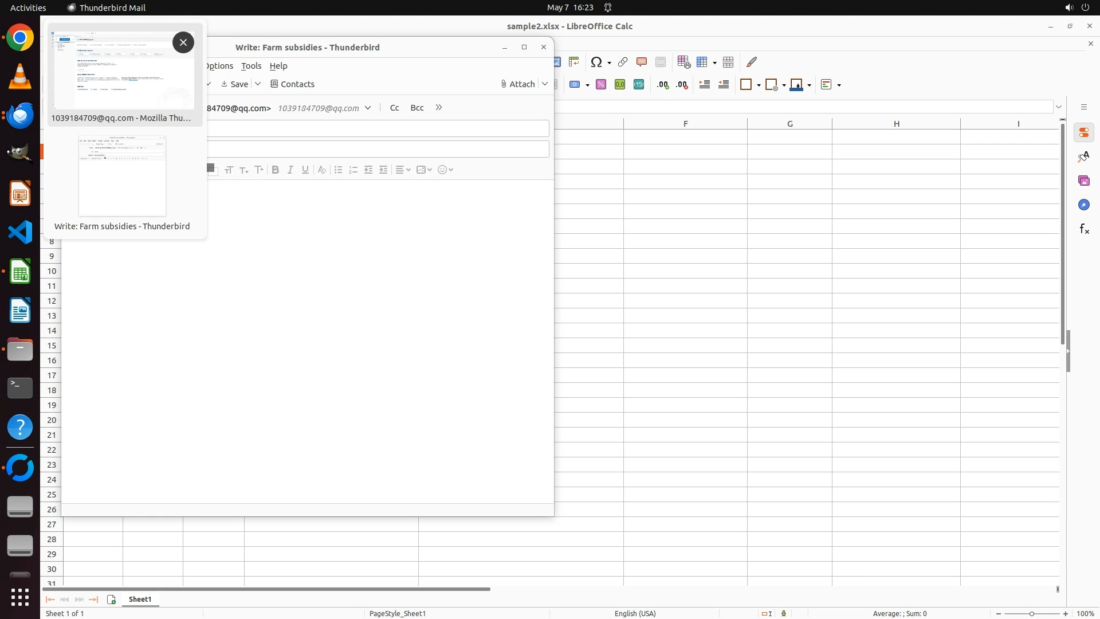
Task: Open the Help menu in the compose window
Action: point(278,66)
